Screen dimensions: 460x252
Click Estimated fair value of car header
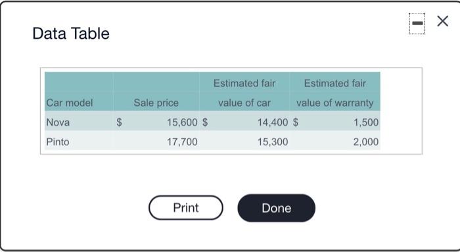pyautogui.click(x=244, y=93)
